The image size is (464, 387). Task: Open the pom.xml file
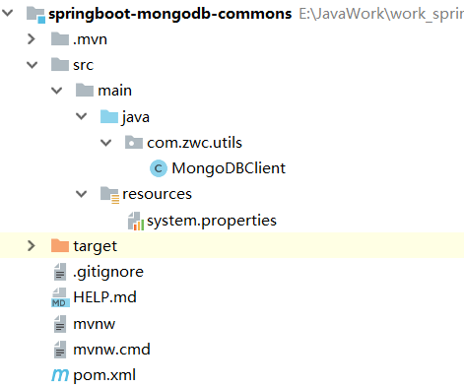[x=104, y=375]
